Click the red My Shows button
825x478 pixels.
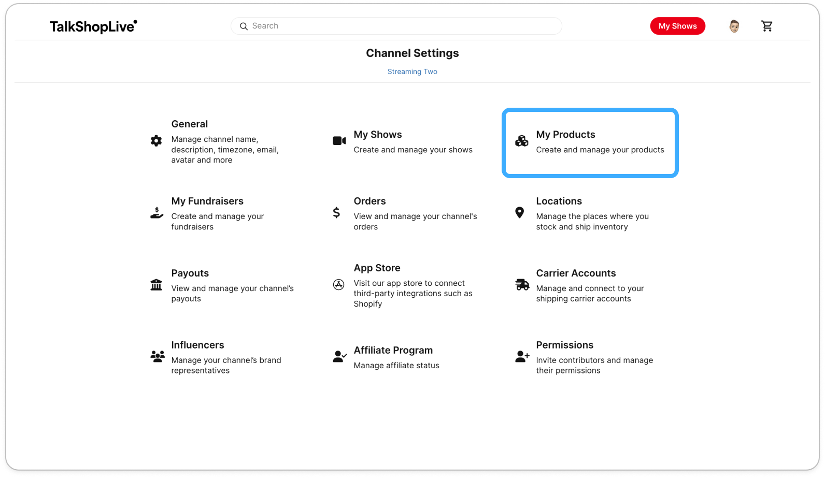point(677,26)
